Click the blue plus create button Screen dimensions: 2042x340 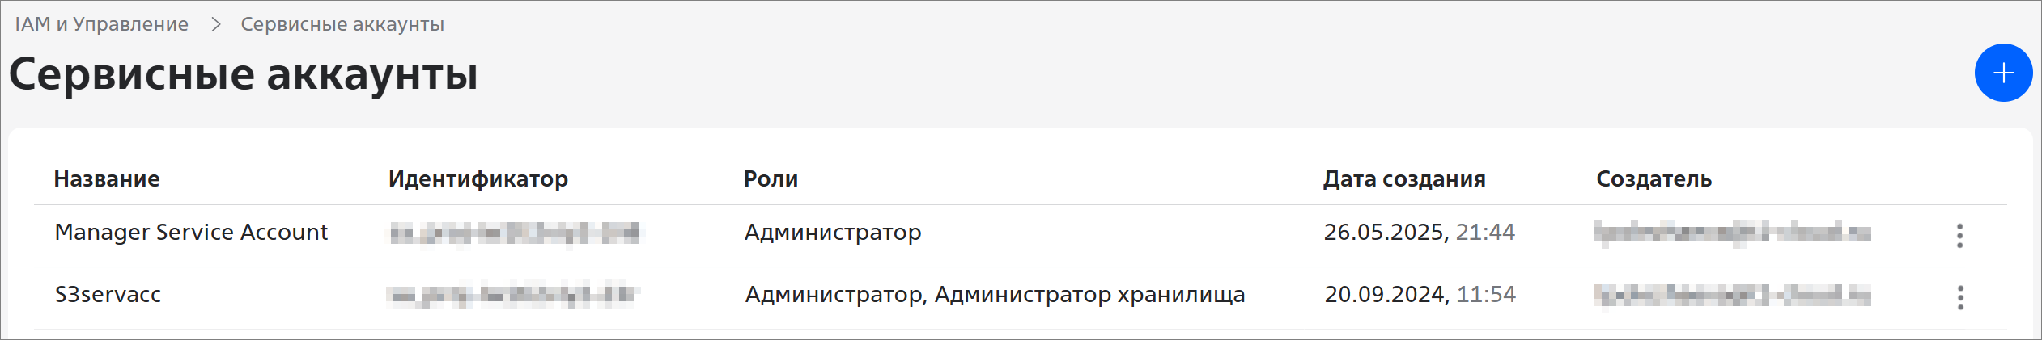(2003, 73)
